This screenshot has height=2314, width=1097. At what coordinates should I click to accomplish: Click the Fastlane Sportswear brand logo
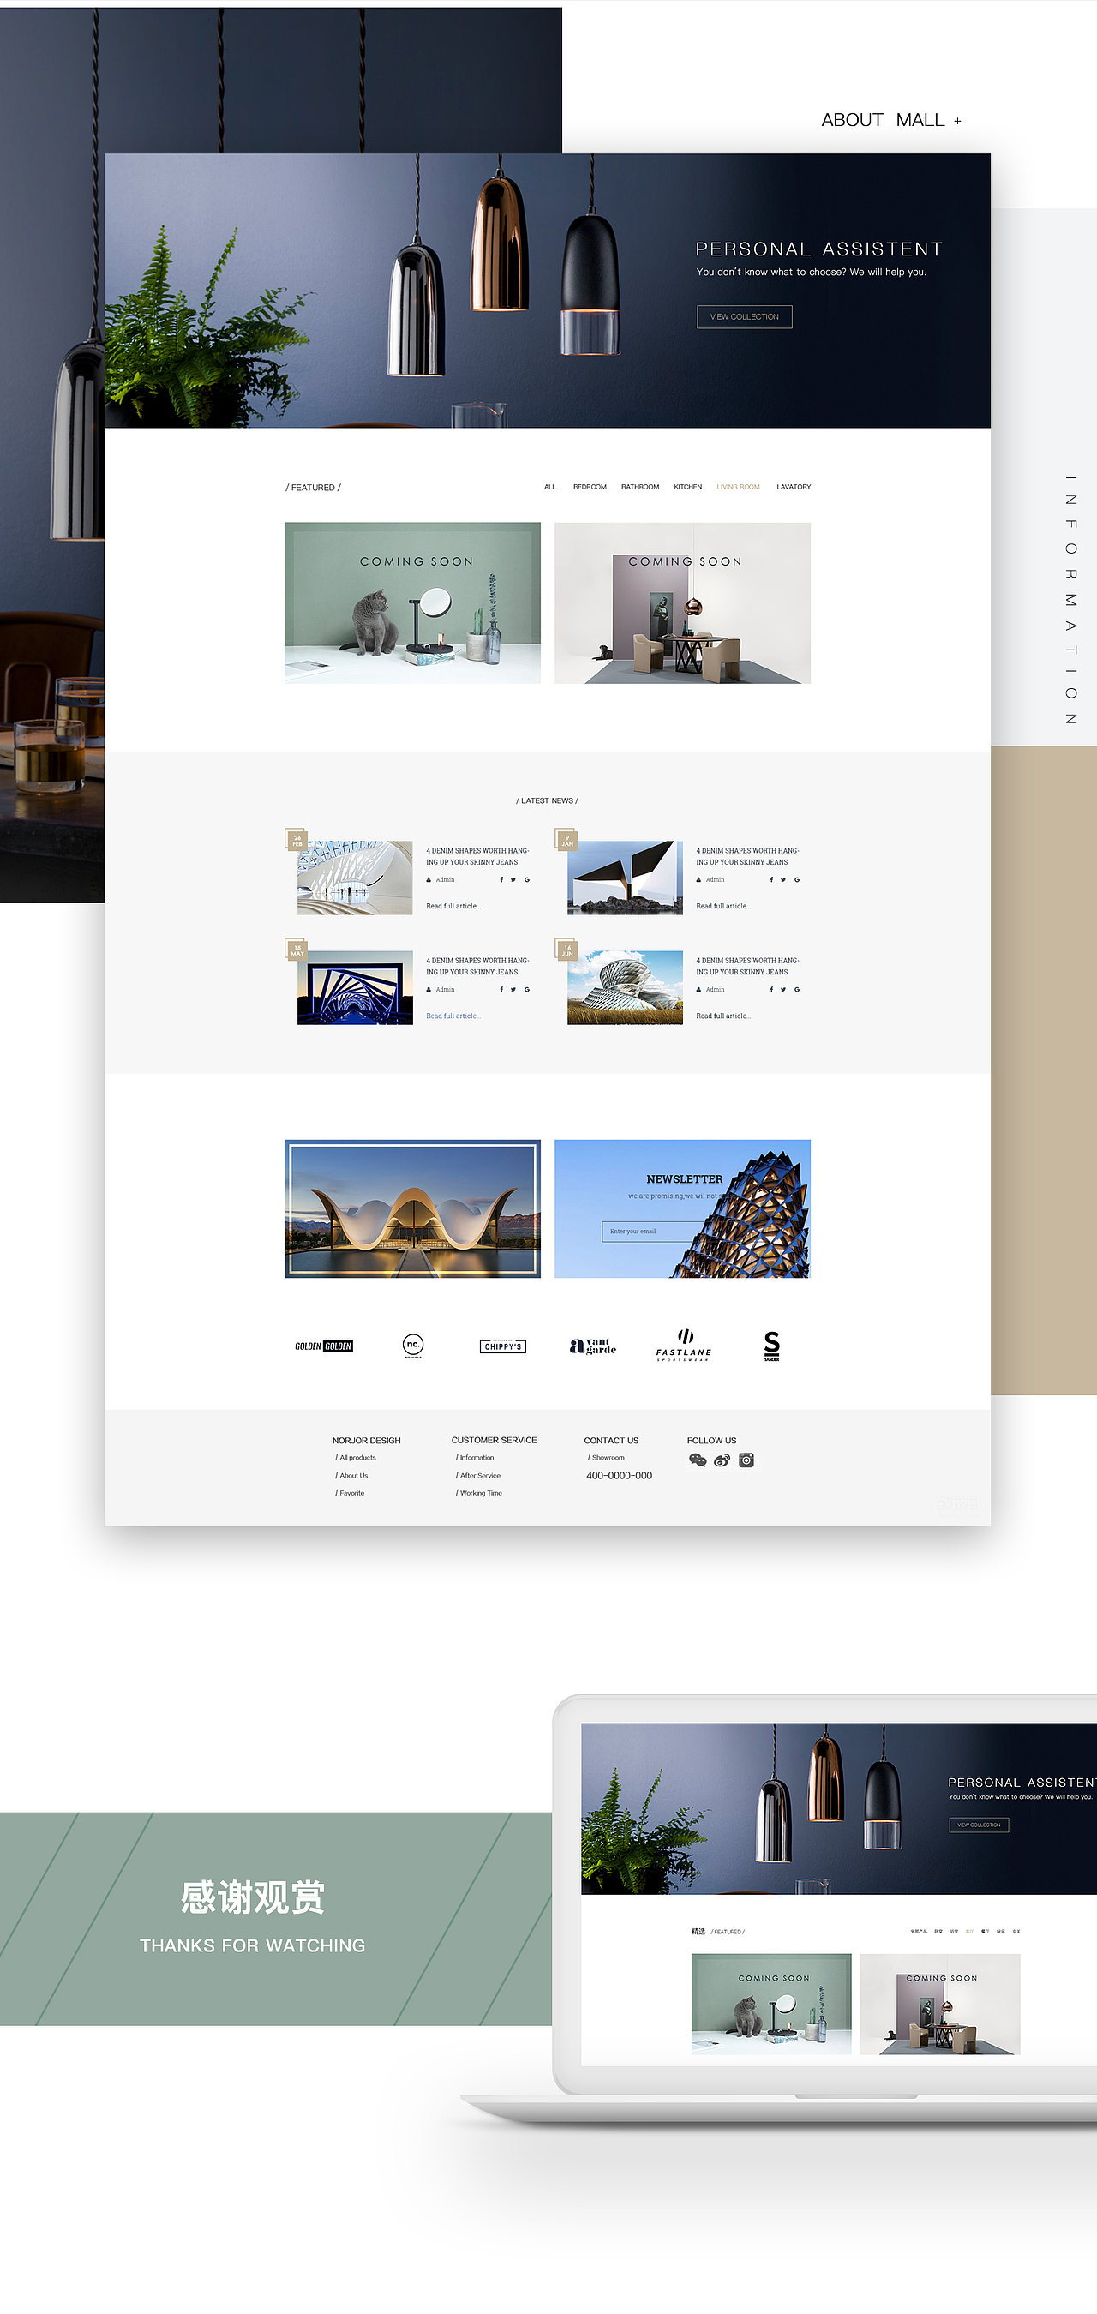684,1346
